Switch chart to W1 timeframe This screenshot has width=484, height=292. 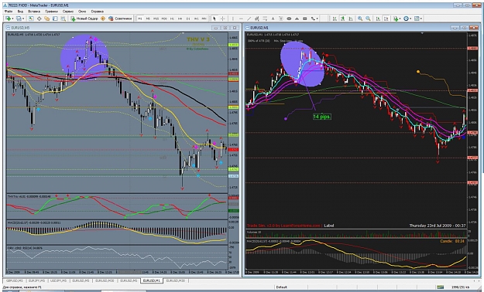(196, 19)
